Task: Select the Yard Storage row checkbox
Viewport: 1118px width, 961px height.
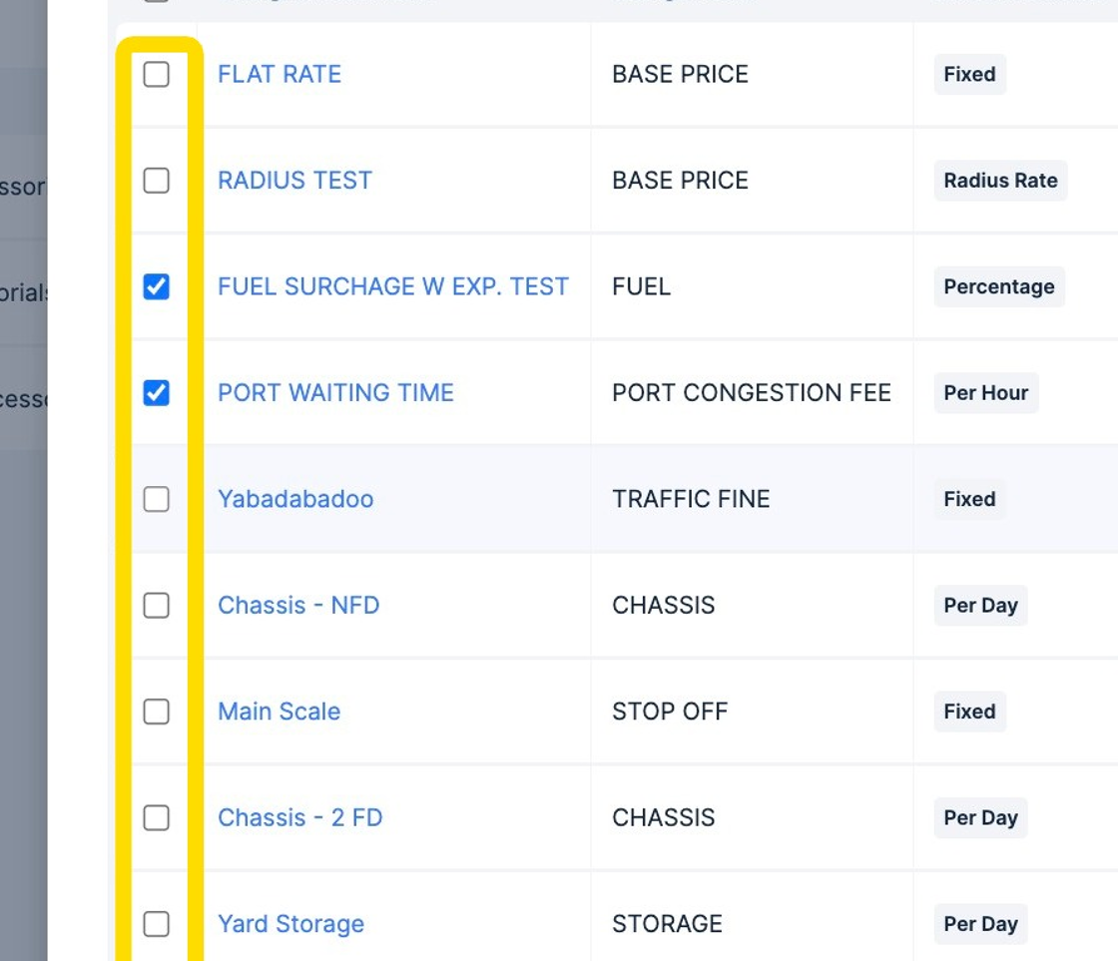Action: 156,924
